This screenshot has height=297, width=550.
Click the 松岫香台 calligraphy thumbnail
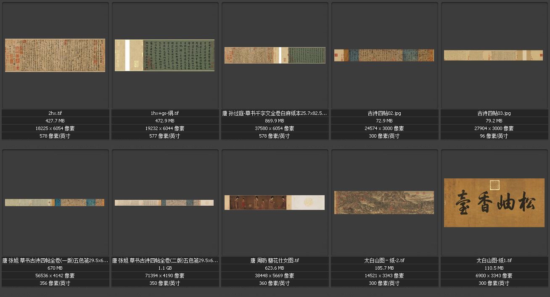click(x=494, y=202)
